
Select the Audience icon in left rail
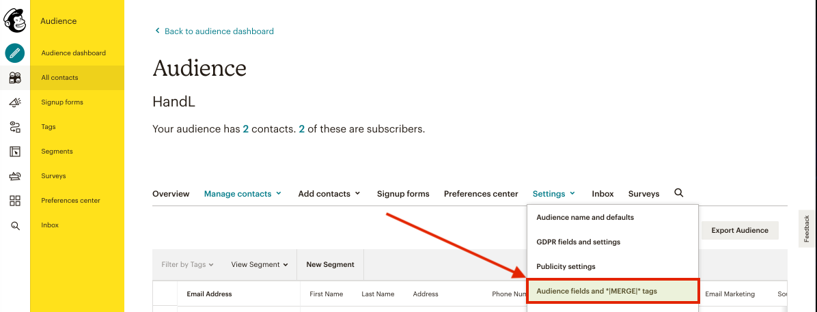pos(15,78)
